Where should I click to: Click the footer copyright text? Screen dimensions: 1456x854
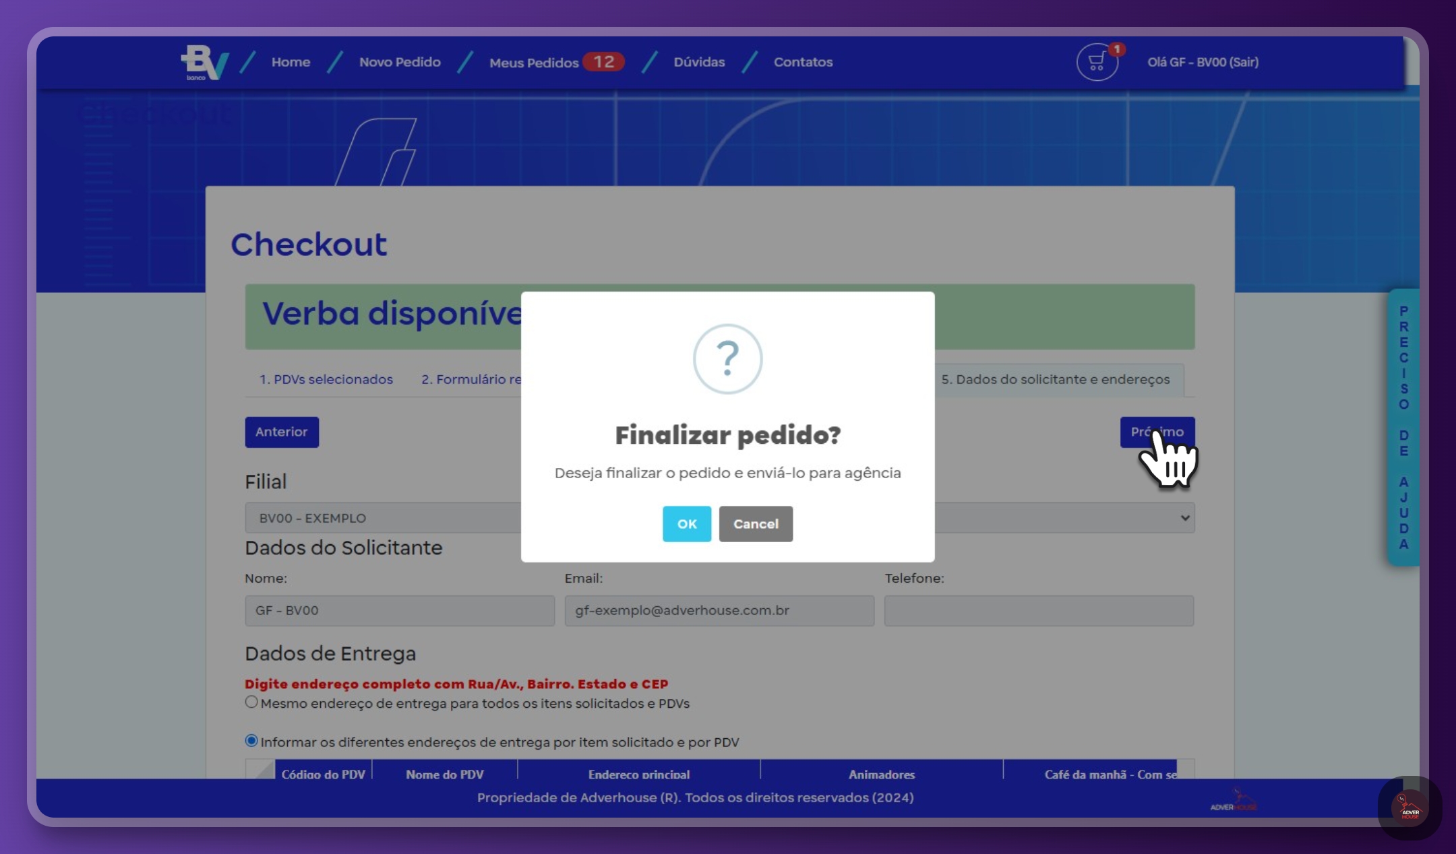[696, 797]
